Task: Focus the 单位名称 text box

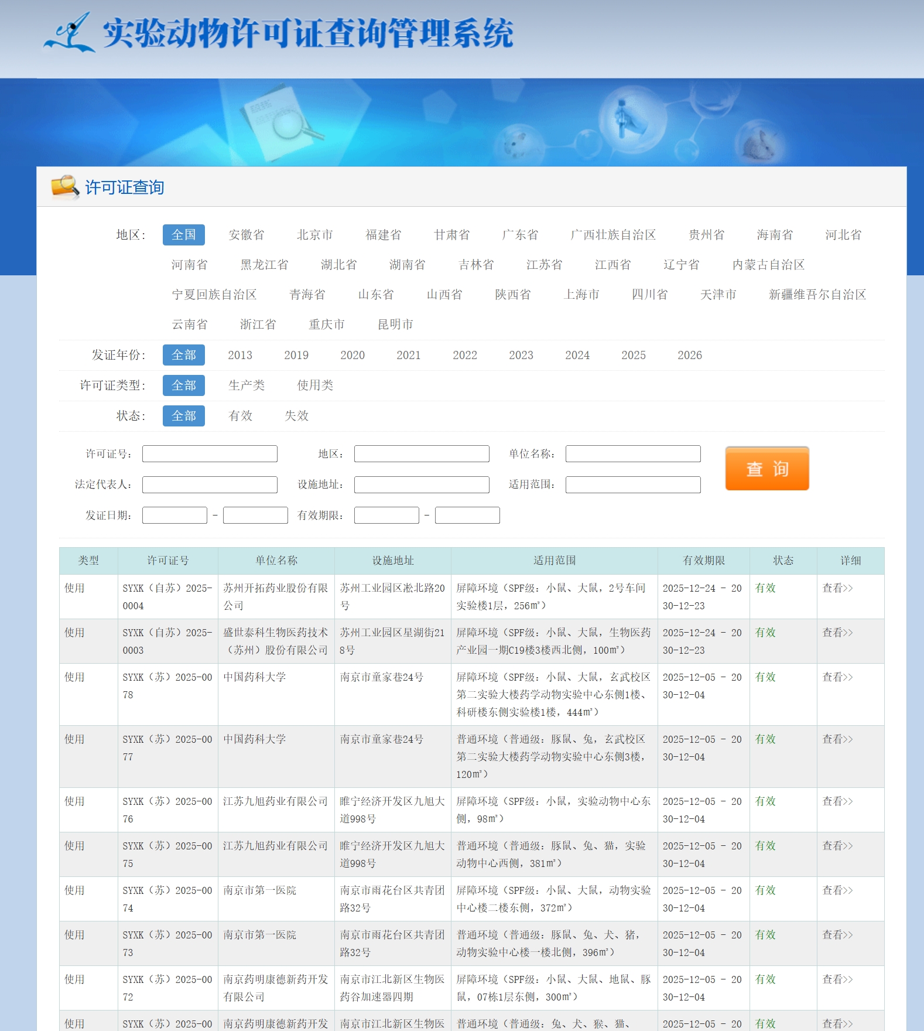Action: 632,454
